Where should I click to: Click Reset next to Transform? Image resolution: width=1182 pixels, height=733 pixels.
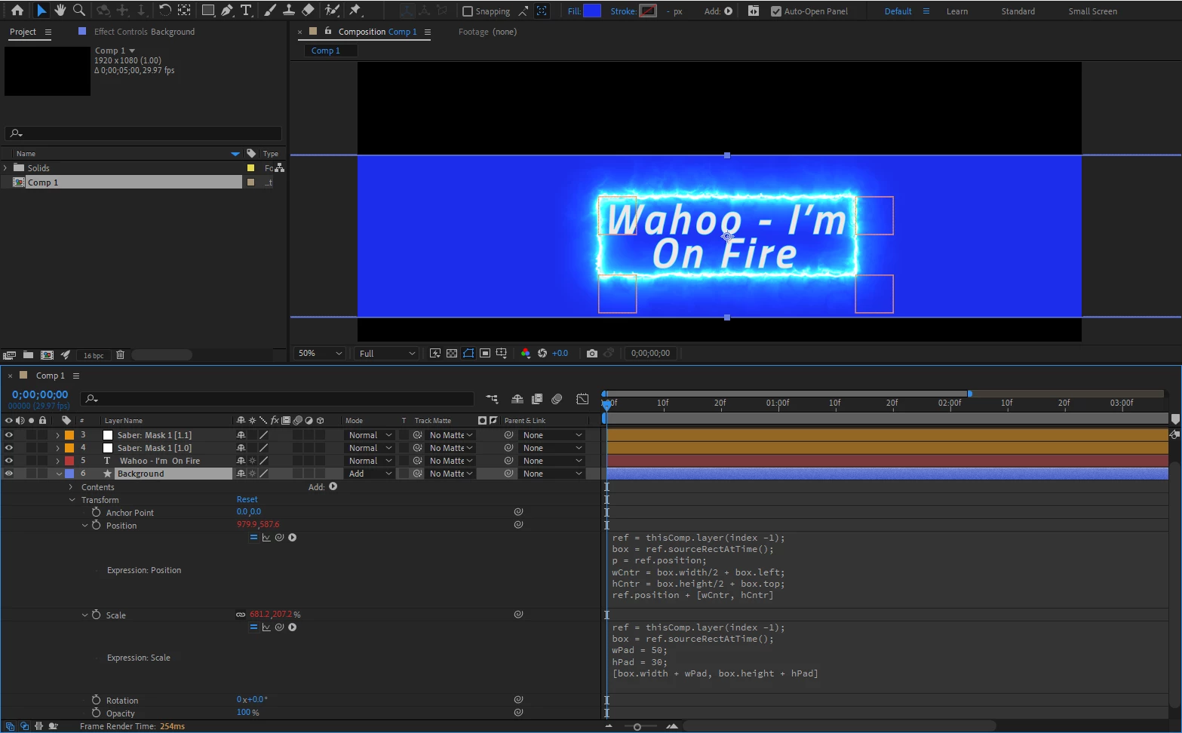click(x=247, y=499)
